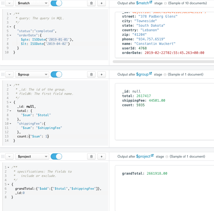Click the shippingFee value 44501.00

click(157, 101)
